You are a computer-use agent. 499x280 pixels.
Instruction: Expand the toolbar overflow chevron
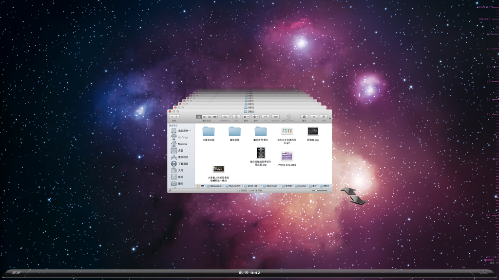pyautogui.click(x=329, y=118)
